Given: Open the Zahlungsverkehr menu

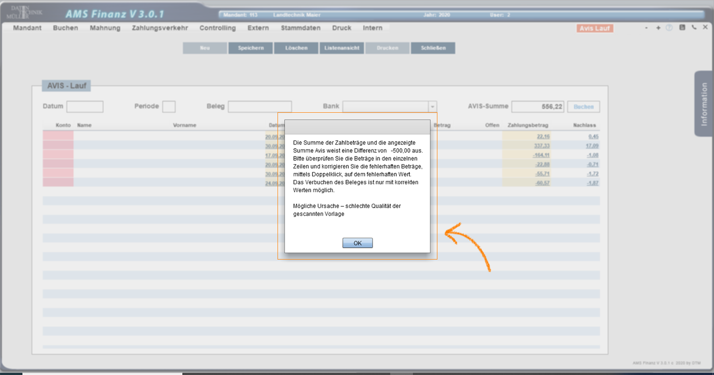Looking at the screenshot, I should [160, 28].
